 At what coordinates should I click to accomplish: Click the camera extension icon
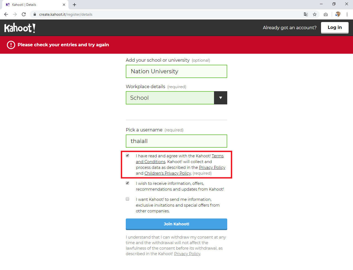click(x=326, y=14)
